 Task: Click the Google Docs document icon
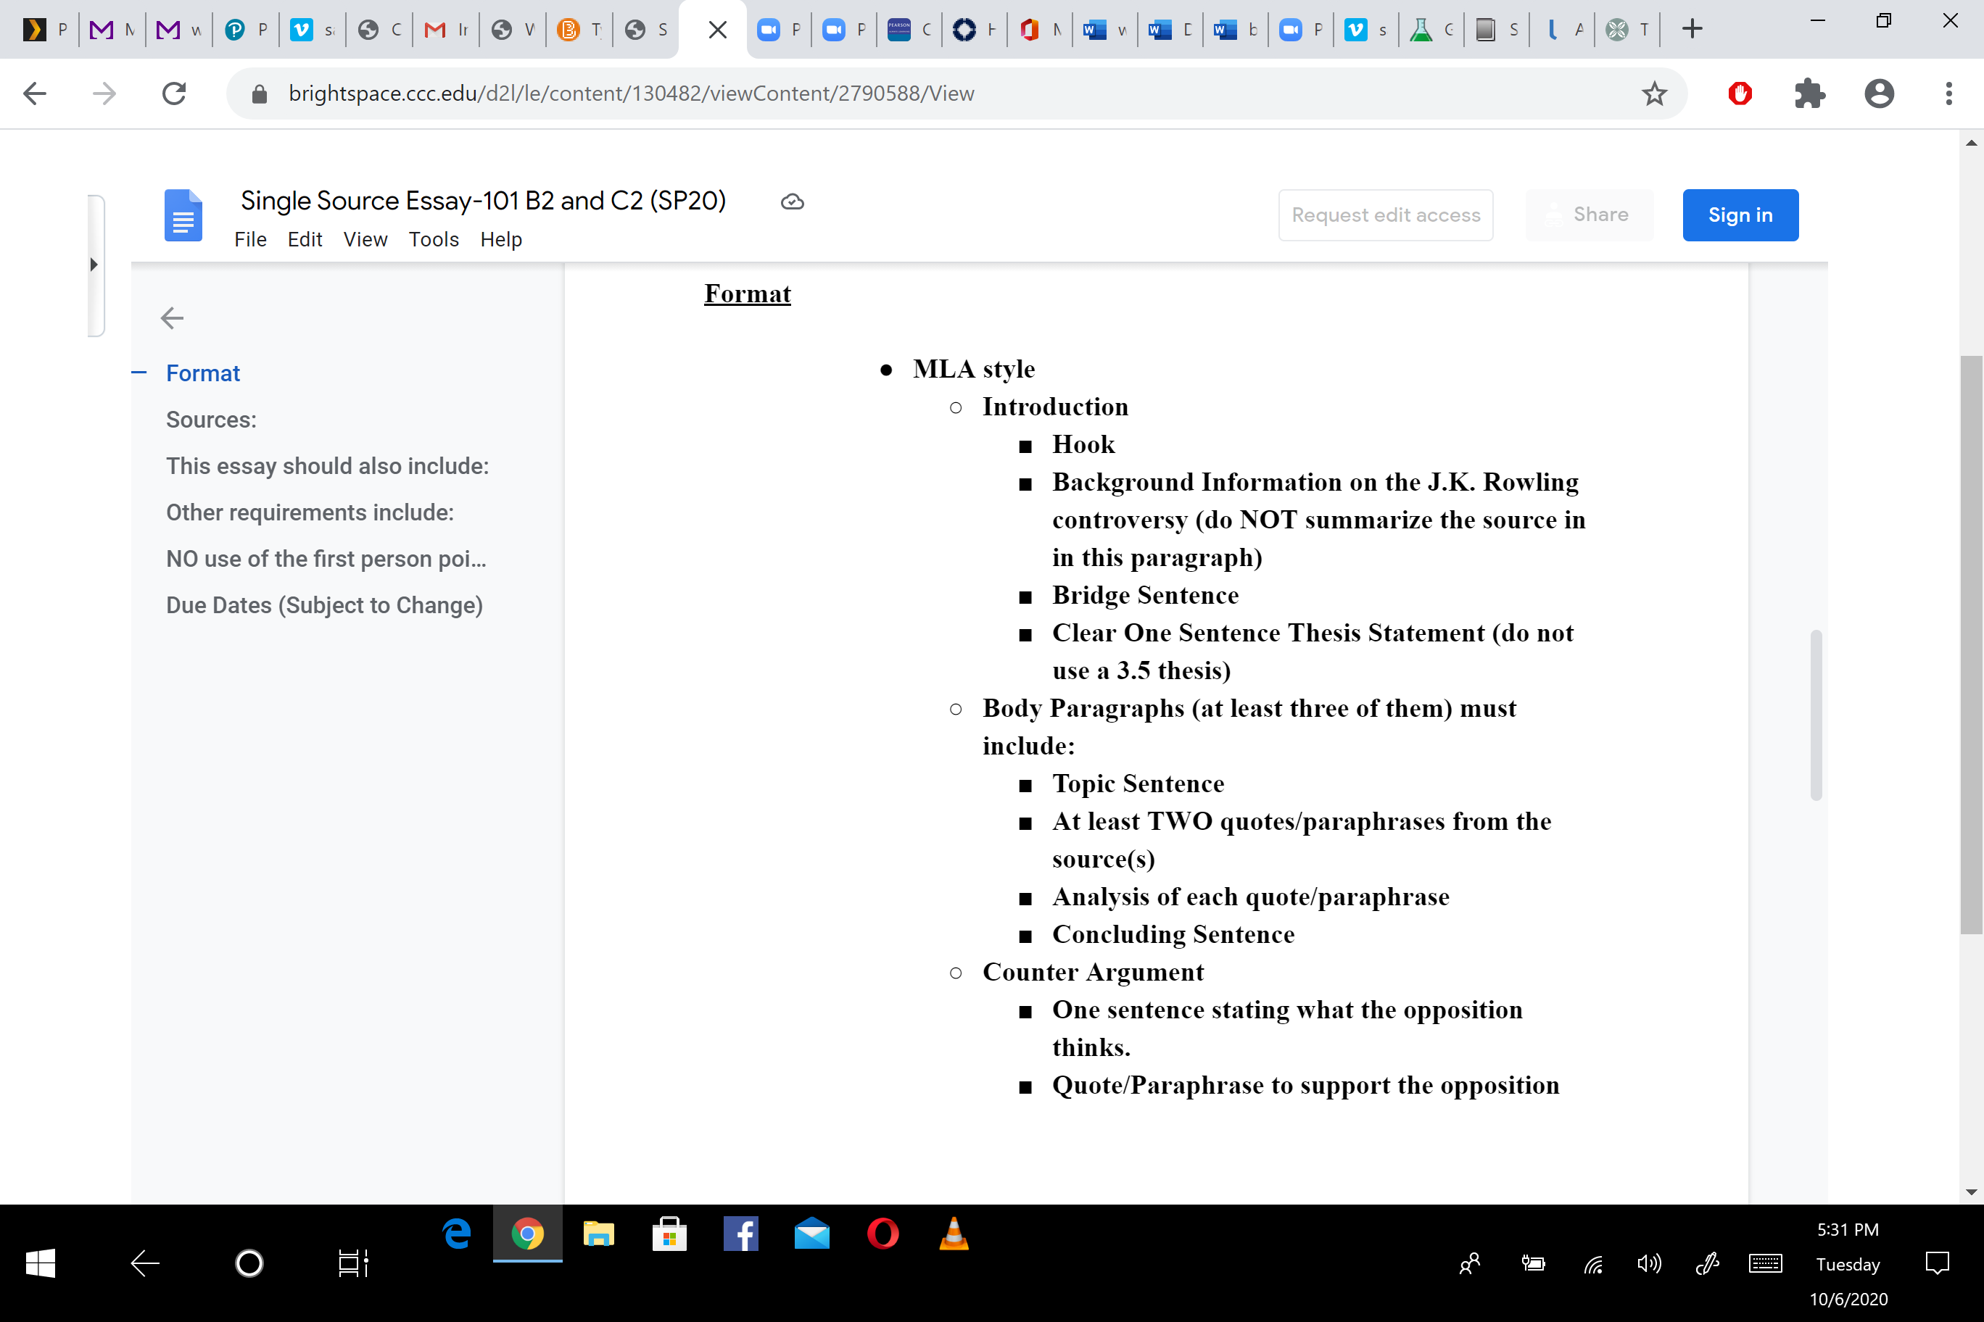tap(183, 216)
